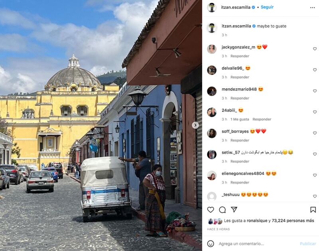Screen dimensions: 319x251
Task: Open the comment bubble icon
Action: point(223,210)
